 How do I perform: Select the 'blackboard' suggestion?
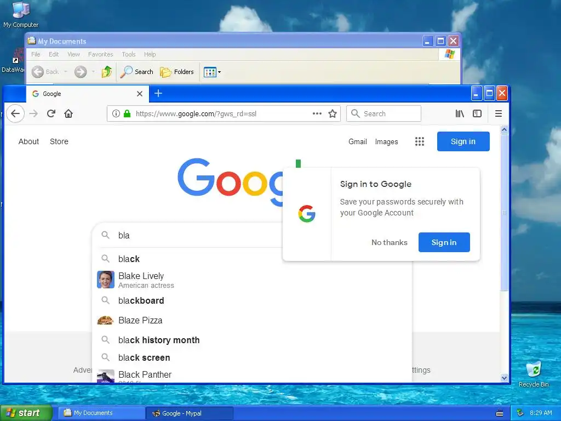252,300
